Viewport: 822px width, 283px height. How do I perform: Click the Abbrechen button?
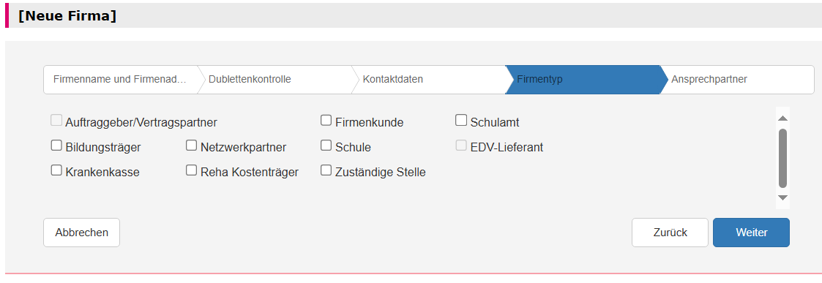tap(82, 233)
